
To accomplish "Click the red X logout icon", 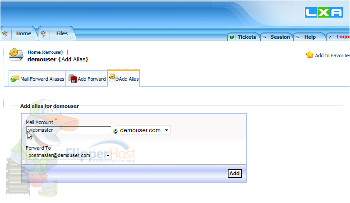I will coord(331,37).
